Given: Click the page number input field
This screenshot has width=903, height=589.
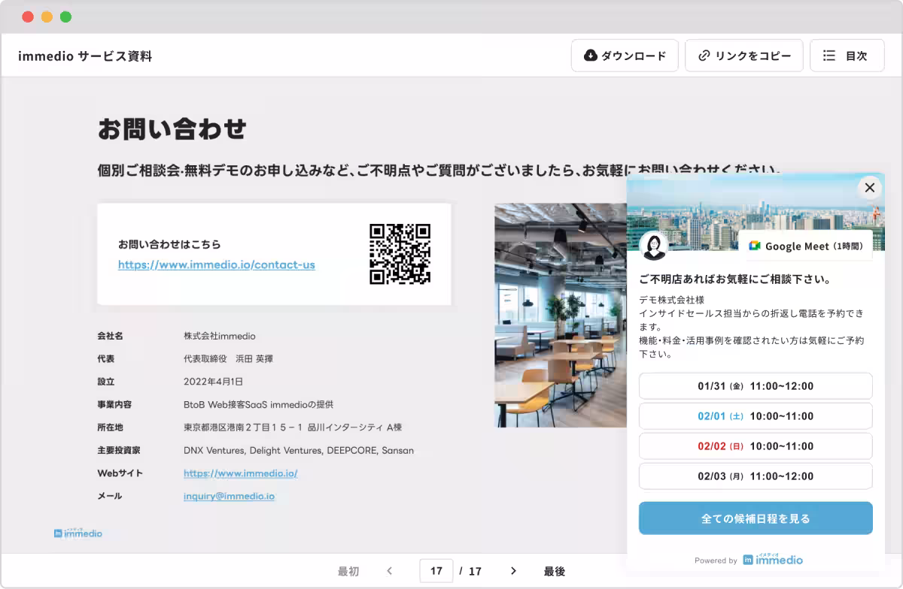Looking at the screenshot, I should 436,571.
